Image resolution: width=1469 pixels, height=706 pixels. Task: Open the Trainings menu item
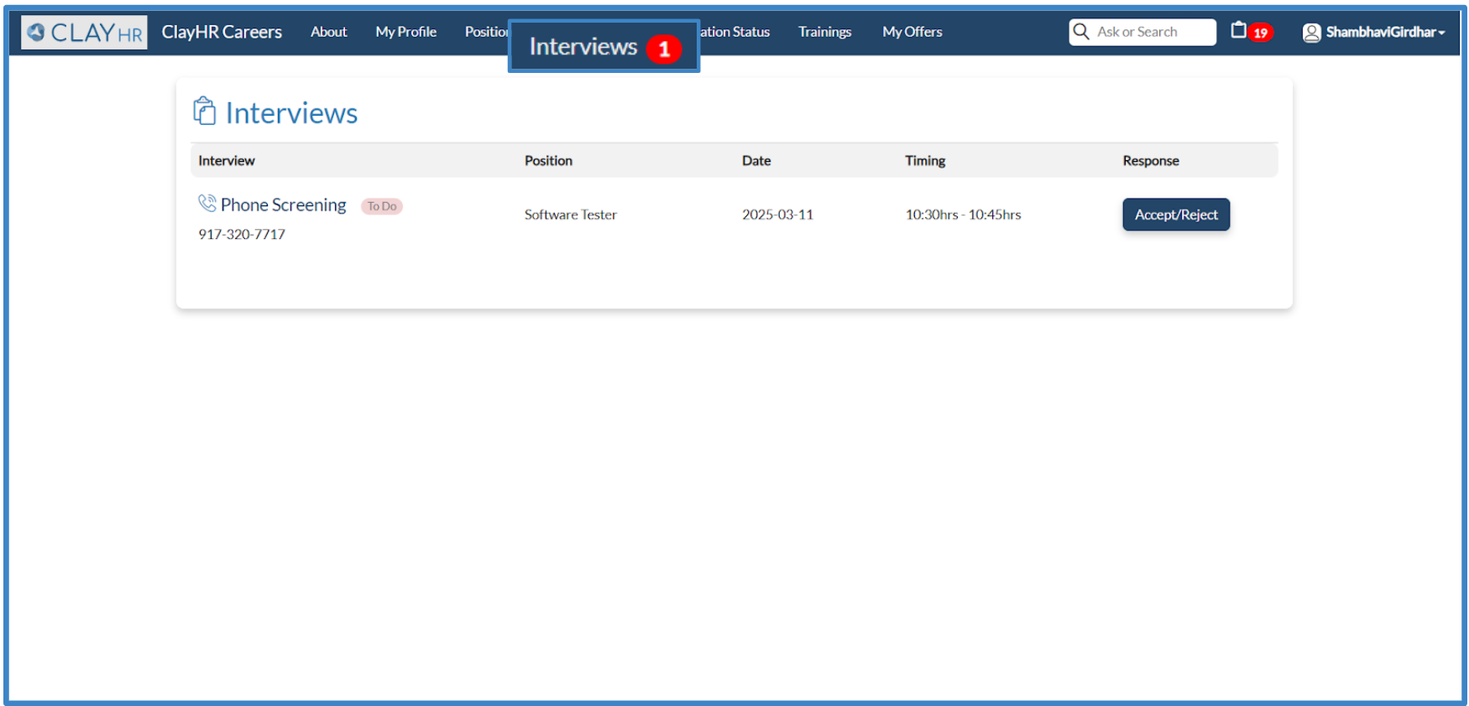click(x=824, y=32)
